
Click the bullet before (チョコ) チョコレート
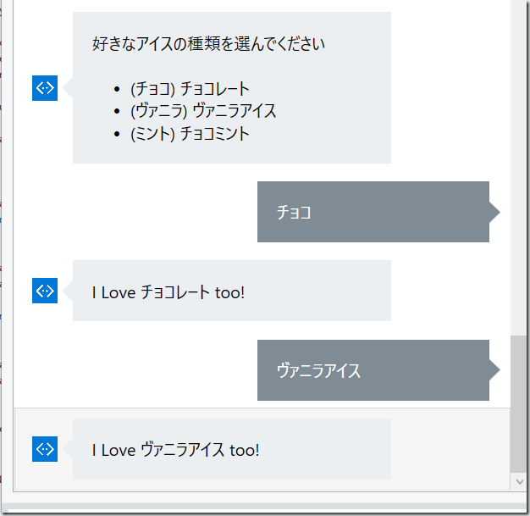click(x=117, y=89)
